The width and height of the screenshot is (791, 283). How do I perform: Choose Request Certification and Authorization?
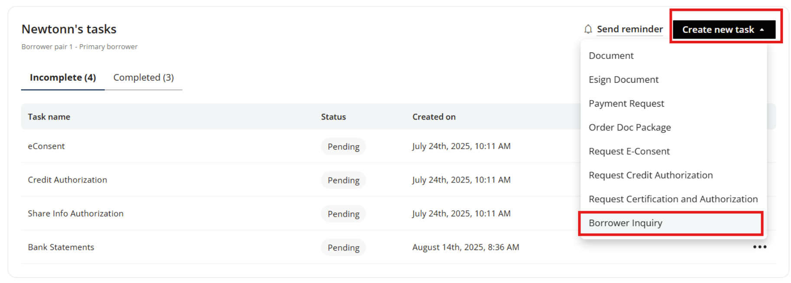click(673, 199)
